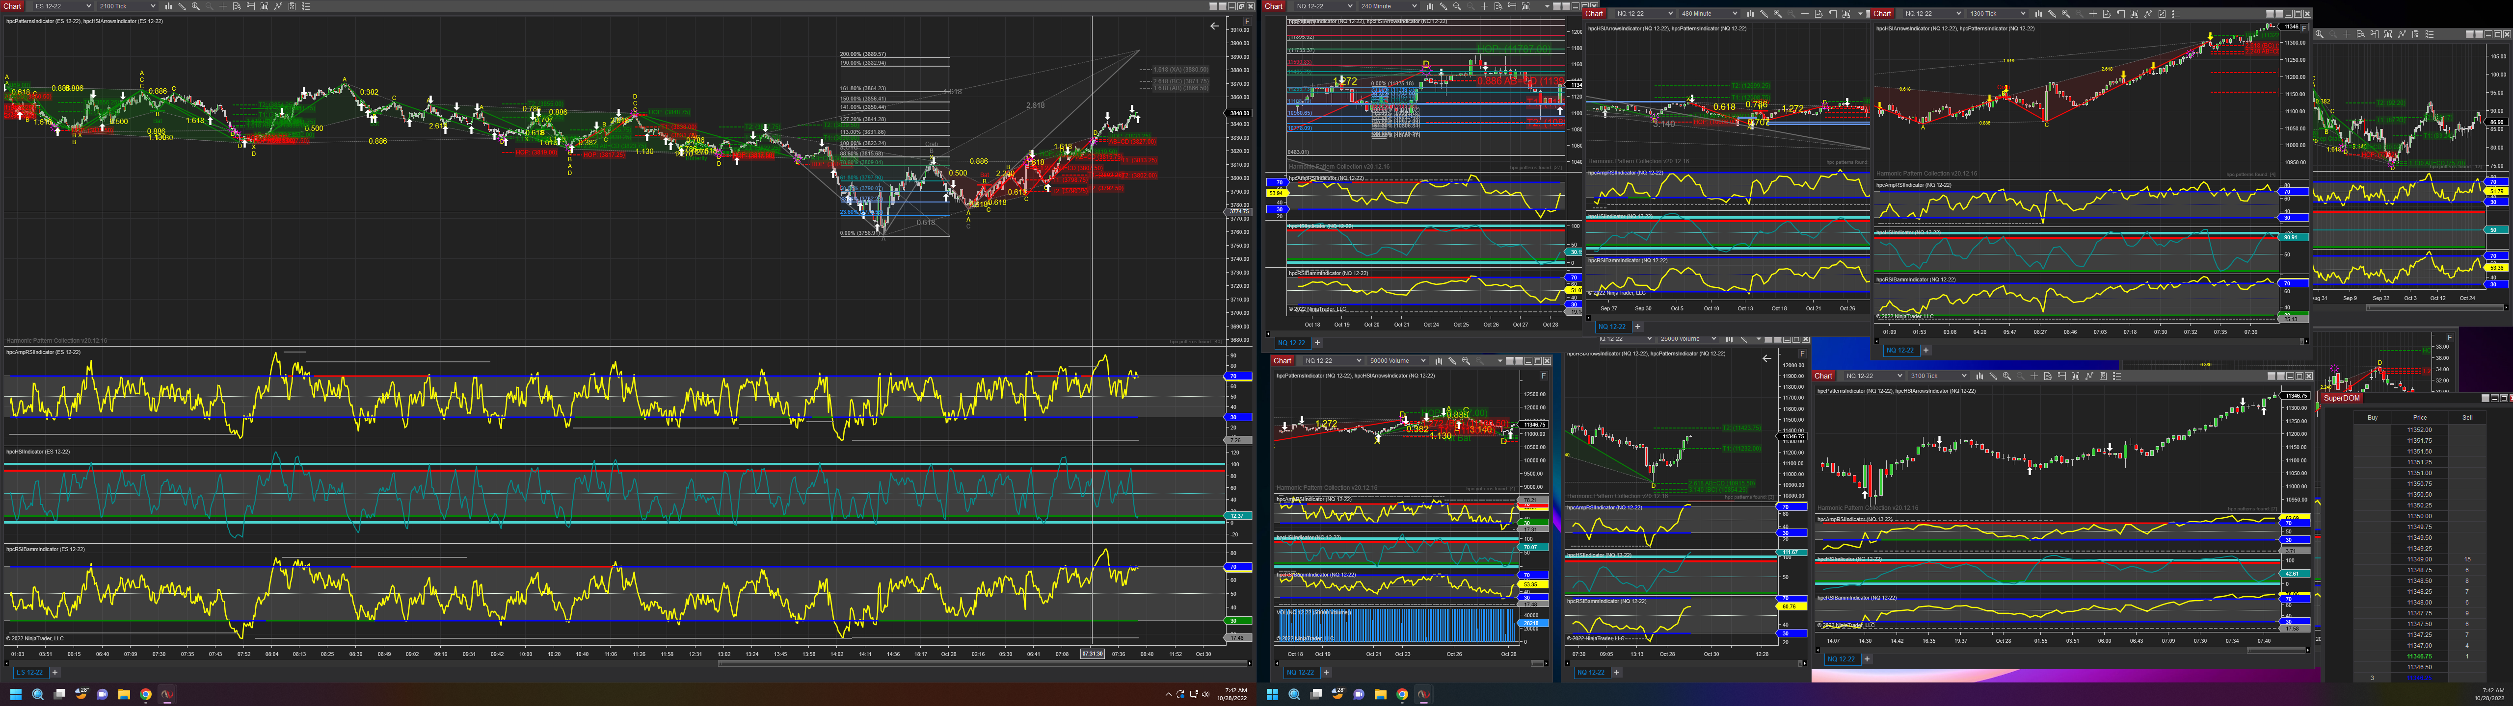
Task: Open the 240 Minute interval dropdown
Action: [1389, 6]
